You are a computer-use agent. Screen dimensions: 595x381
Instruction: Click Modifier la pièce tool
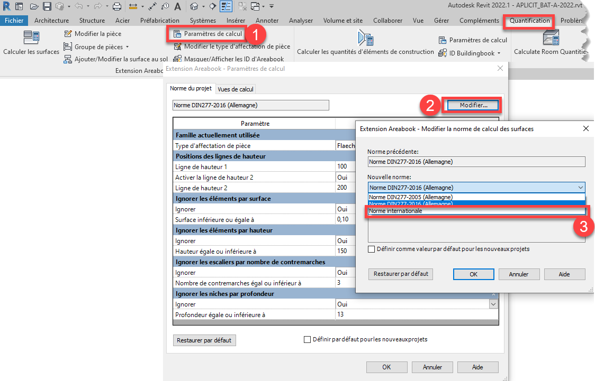click(93, 34)
